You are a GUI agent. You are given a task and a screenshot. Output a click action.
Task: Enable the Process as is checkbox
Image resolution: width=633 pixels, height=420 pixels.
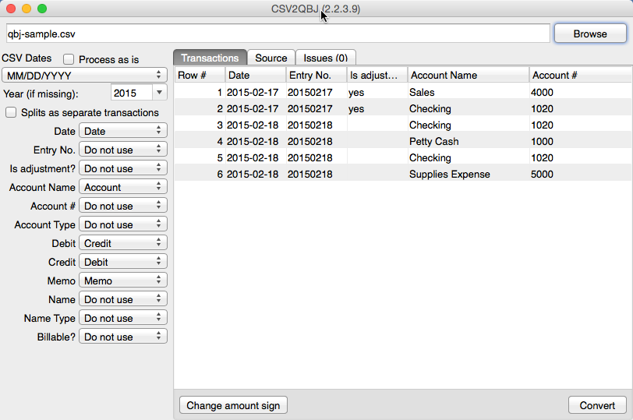click(69, 59)
